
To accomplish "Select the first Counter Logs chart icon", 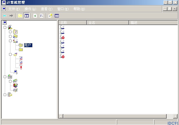I will point(21,58).
